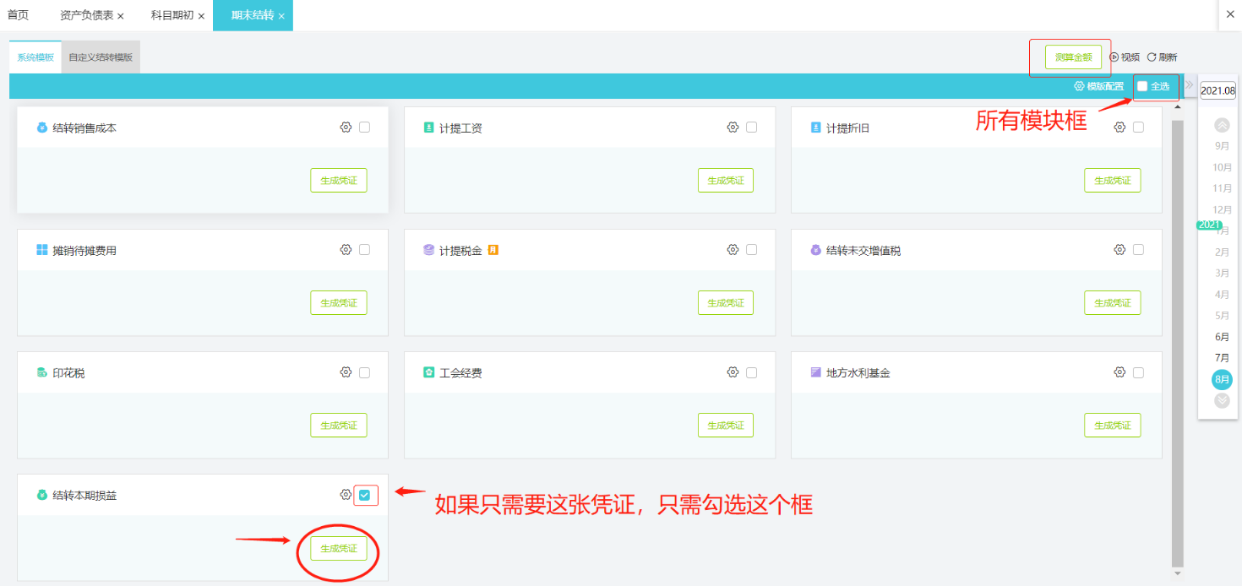Screen dimensions: 1242x586
Task: Click the 结转未交增值税 card icon
Action: pos(815,250)
